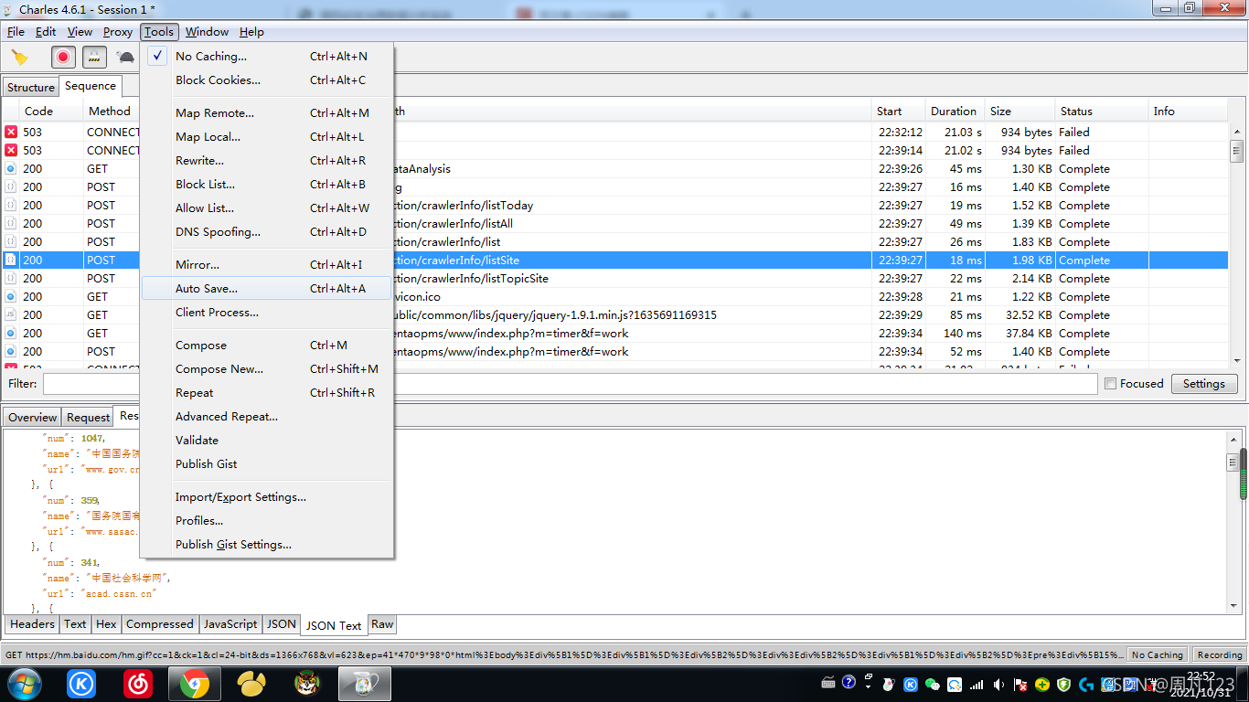Click the broom Clear Session icon

tap(19, 57)
